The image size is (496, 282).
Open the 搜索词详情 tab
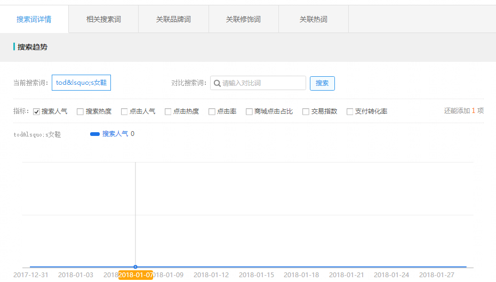click(34, 19)
